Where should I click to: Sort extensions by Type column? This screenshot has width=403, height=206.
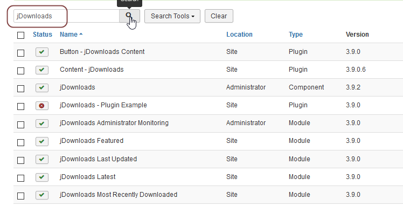pyautogui.click(x=296, y=35)
